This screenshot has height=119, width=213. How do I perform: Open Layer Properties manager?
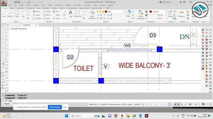pyautogui.click(x=92, y=15)
